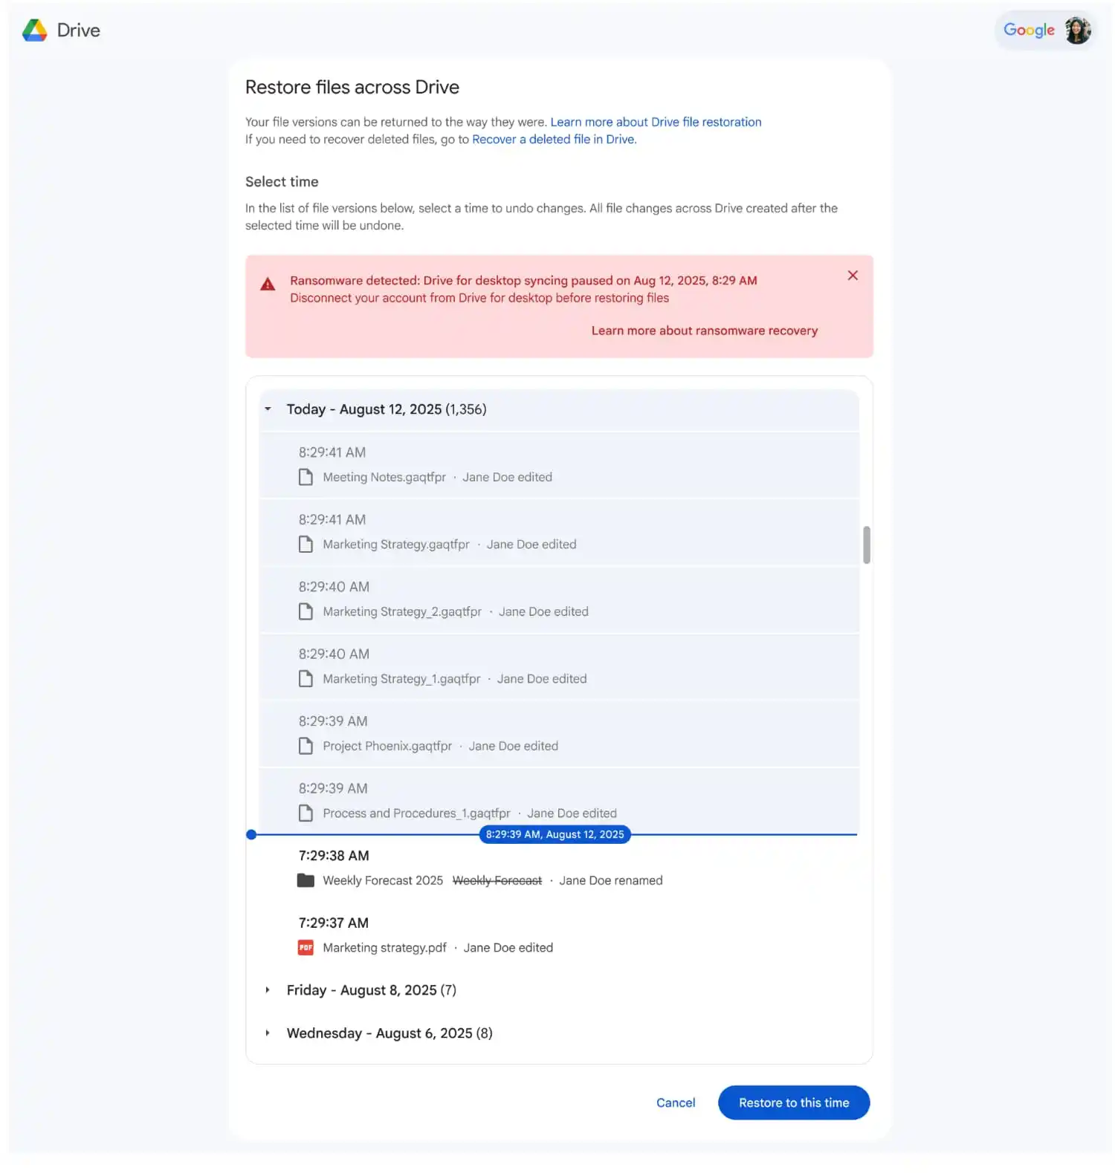This screenshot has width=1115, height=1173.
Task: Open the Google account profile avatar
Action: [x=1077, y=30]
